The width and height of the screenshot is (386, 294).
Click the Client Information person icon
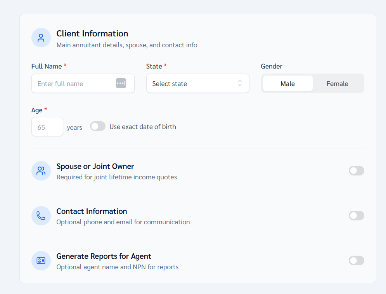pyautogui.click(x=41, y=38)
